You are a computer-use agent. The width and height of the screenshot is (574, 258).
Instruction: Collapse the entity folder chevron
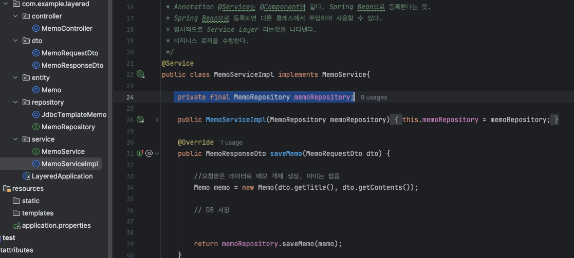(15, 77)
